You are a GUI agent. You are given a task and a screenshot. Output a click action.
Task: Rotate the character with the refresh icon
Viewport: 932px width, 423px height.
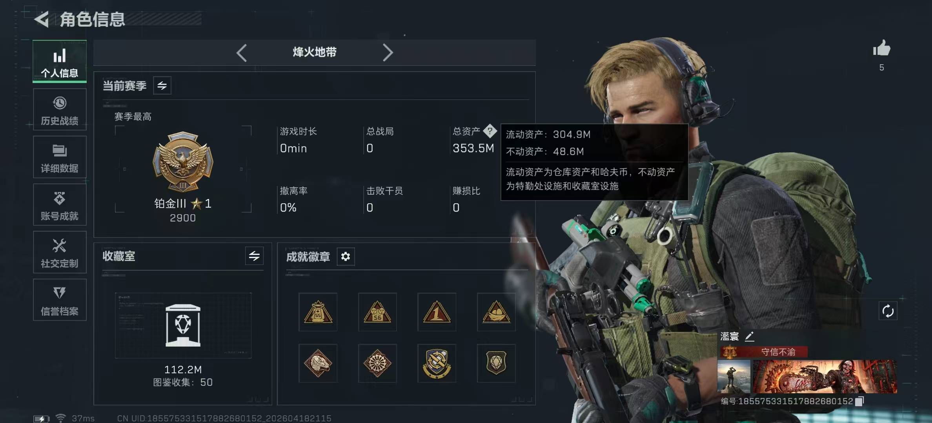click(x=888, y=311)
